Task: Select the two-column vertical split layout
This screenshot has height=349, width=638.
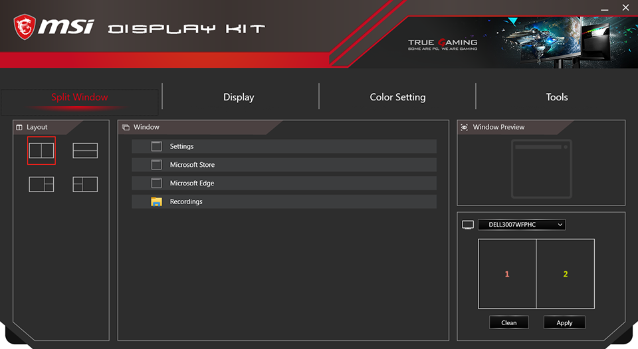Action: (x=41, y=150)
